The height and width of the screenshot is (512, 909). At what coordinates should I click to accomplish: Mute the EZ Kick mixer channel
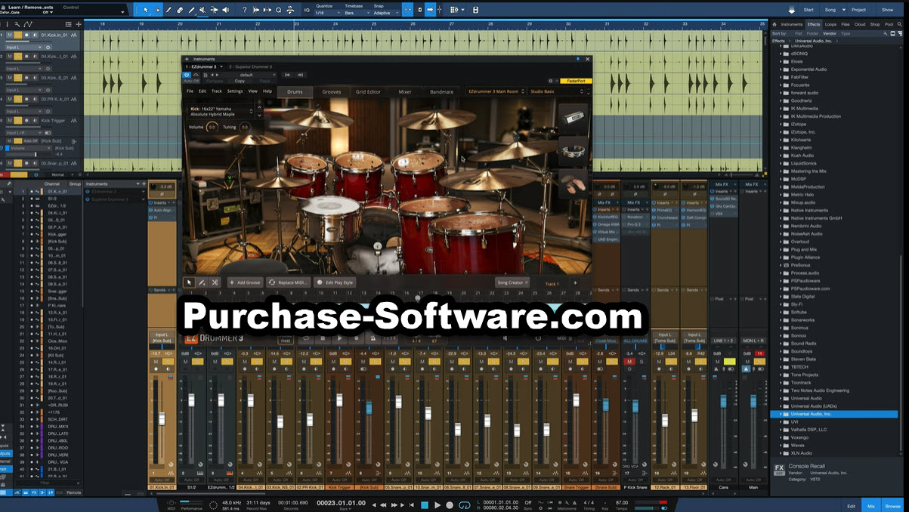(215, 362)
